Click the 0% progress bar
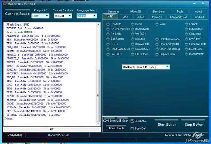The width and height of the screenshot is (211, 144). pos(52,129)
